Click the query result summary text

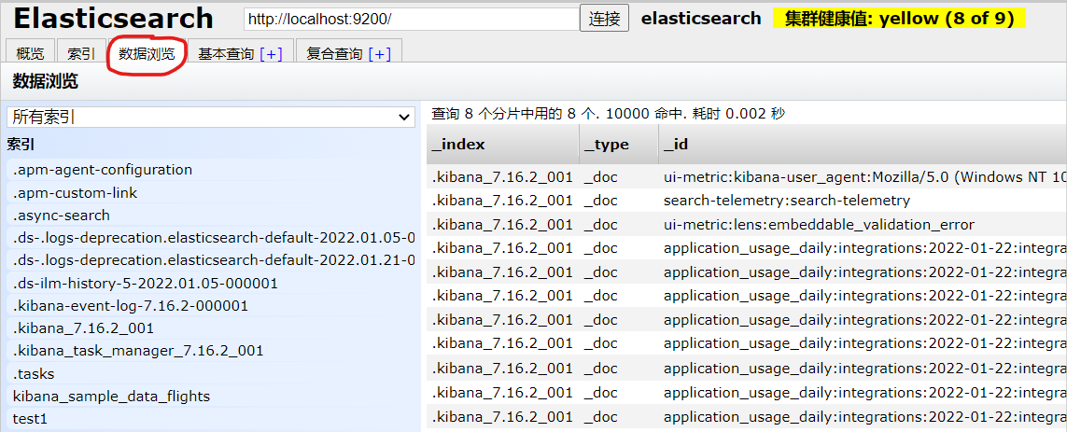pyautogui.click(x=609, y=114)
